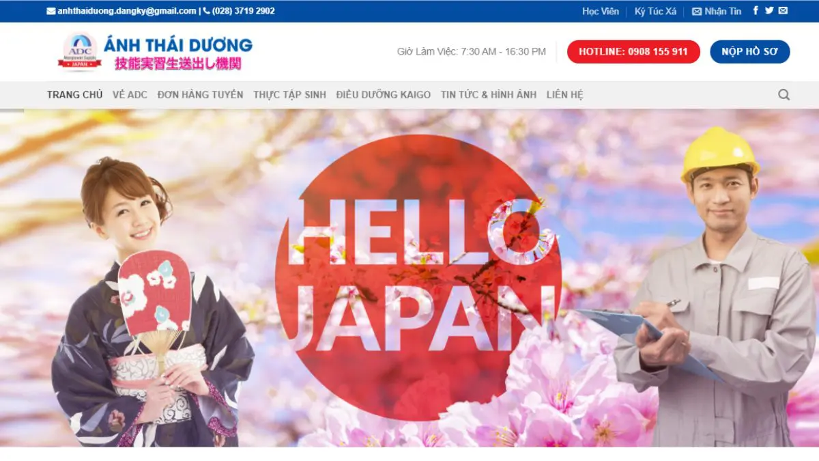Click the anhthaiduong.dangky@gmail.com email address
This screenshot has height=461, width=819.
(126, 11)
